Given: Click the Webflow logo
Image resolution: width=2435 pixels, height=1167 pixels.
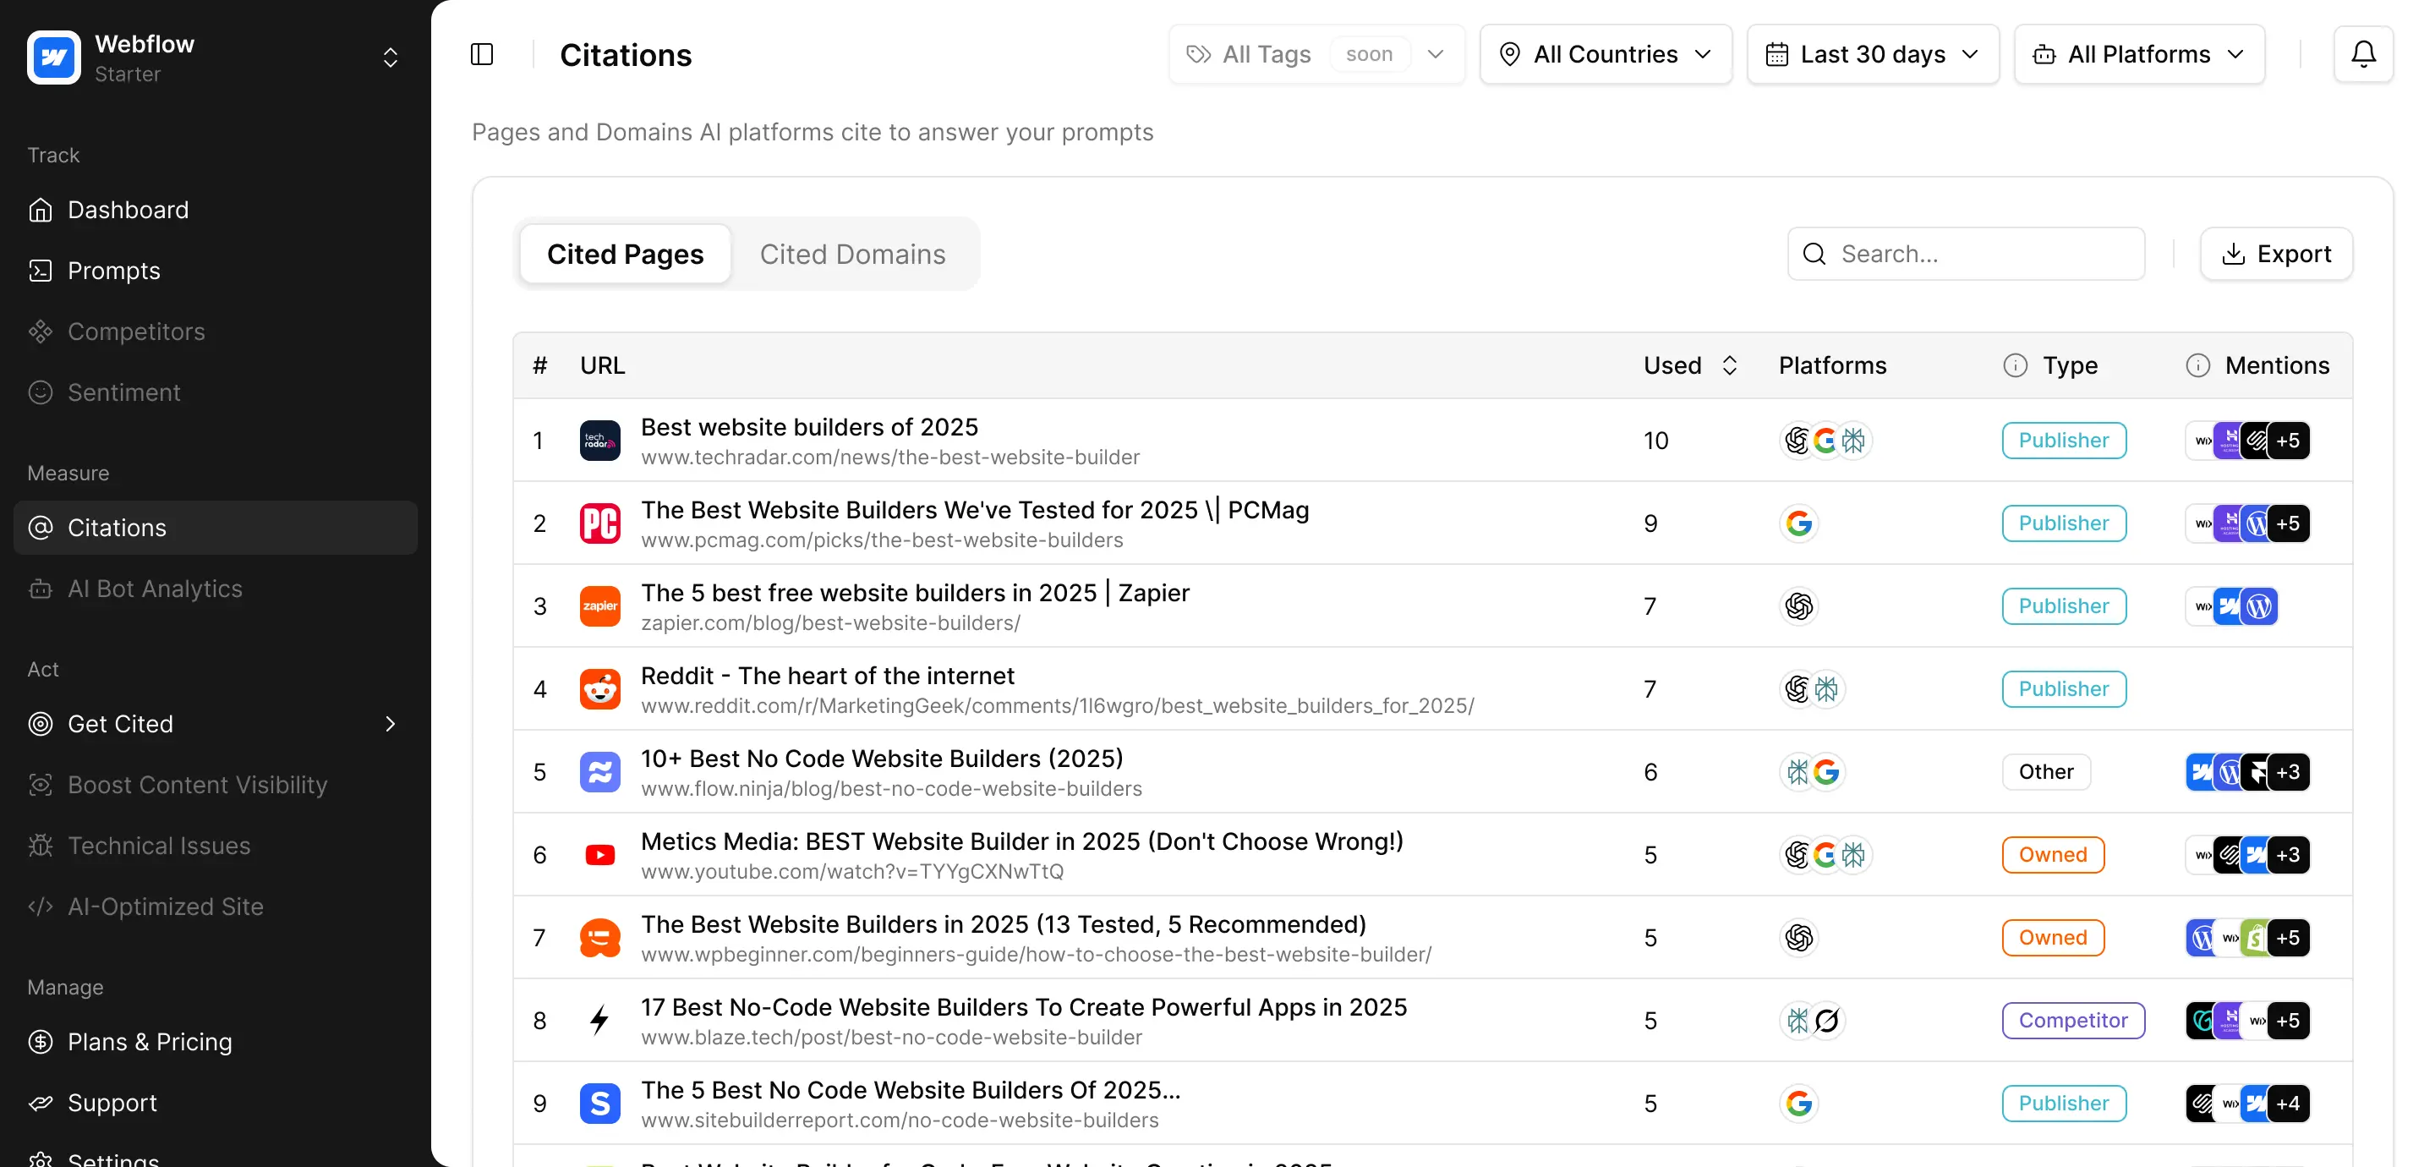Looking at the screenshot, I should (54, 57).
